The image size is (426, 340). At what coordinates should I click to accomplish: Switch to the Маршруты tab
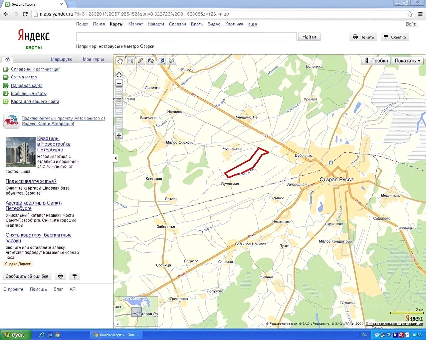point(61,59)
